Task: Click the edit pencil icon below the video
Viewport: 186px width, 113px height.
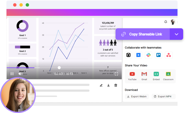Action: tap(101, 85)
